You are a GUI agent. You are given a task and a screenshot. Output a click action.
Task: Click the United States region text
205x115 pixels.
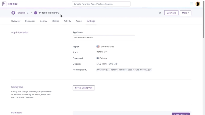pos(108,47)
